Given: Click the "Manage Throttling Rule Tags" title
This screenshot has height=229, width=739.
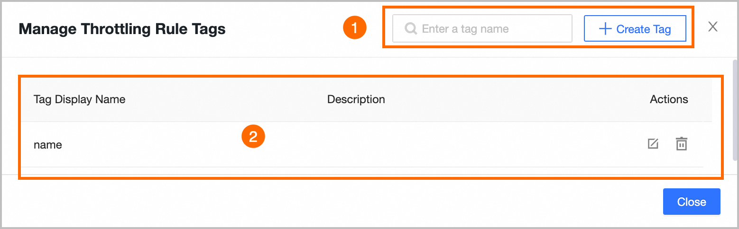Looking at the screenshot, I should pyautogui.click(x=122, y=29).
